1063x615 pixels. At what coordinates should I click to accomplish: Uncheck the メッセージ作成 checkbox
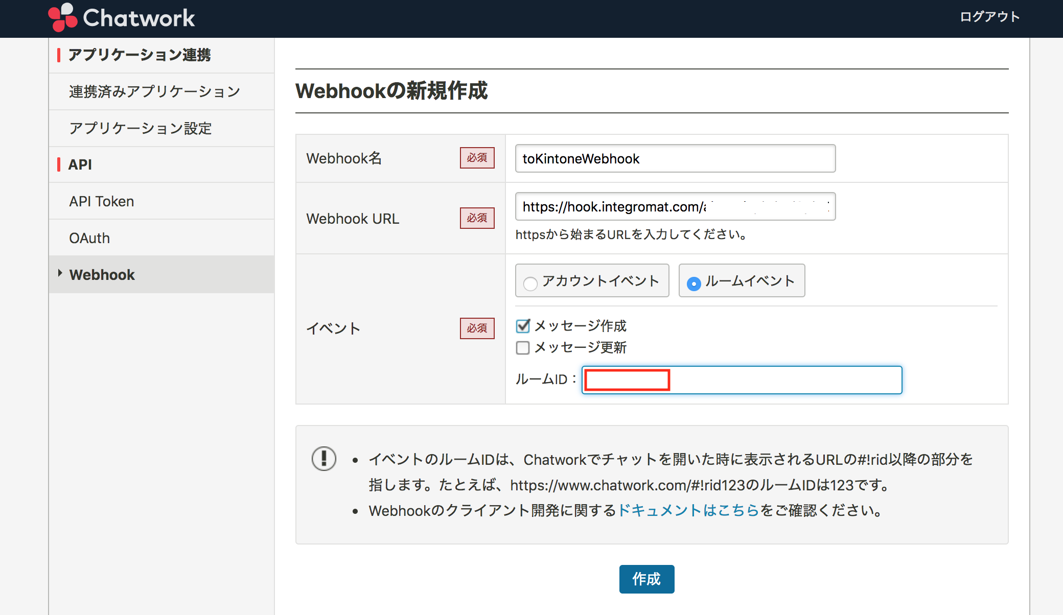click(x=523, y=326)
